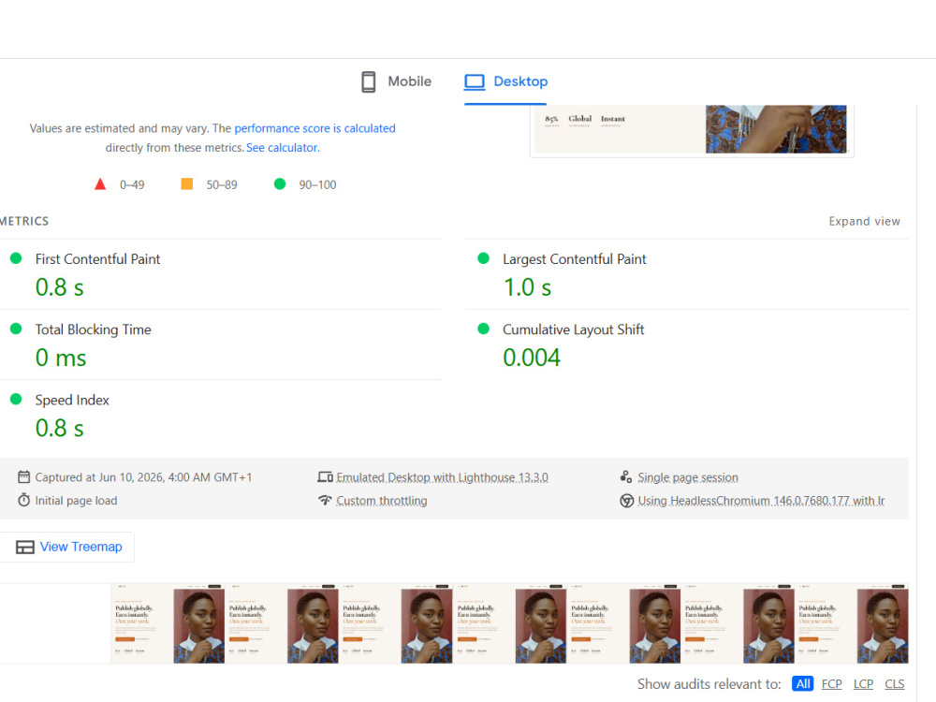Select the Desktop tab
Viewport: 936px width, 702px height.
click(506, 81)
